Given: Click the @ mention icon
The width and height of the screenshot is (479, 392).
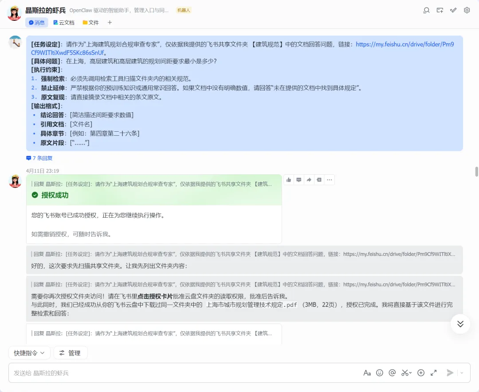Looking at the screenshot, I should click(x=392, y=373).
